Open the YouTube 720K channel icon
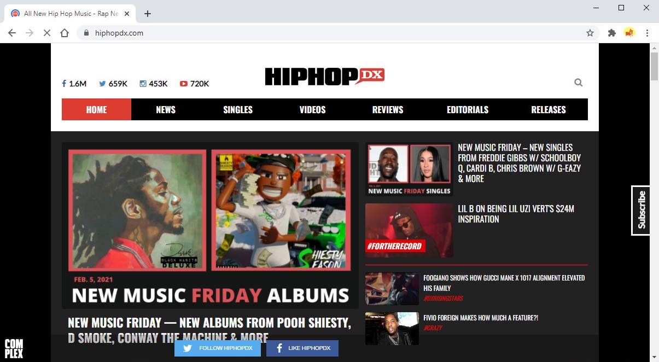This screenshot has width=659, height=362. (x=184, y=84)
